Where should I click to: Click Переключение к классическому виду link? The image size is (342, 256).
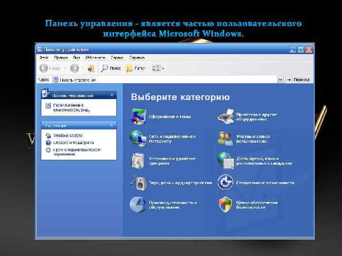(72, 108)
